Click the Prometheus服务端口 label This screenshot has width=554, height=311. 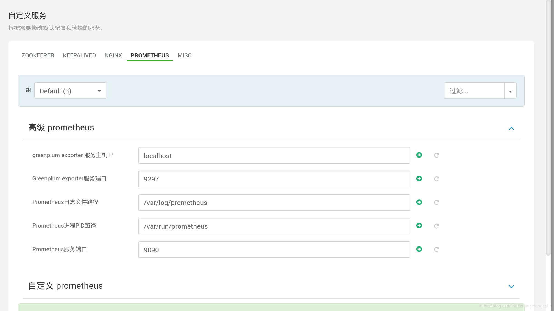pyautogui.click(x=60, y=249)
